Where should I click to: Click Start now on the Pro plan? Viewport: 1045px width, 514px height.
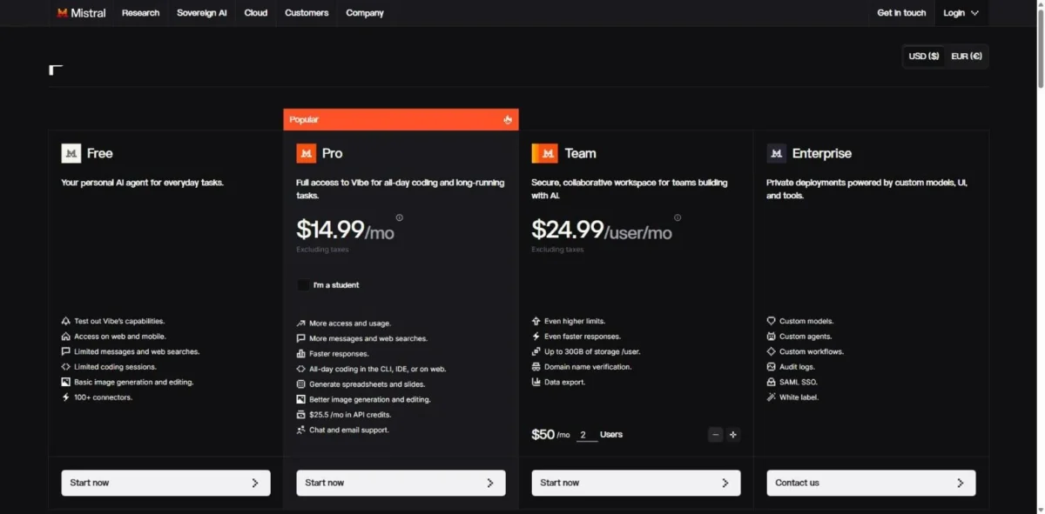pyautogui.click(x=401, y=483)
